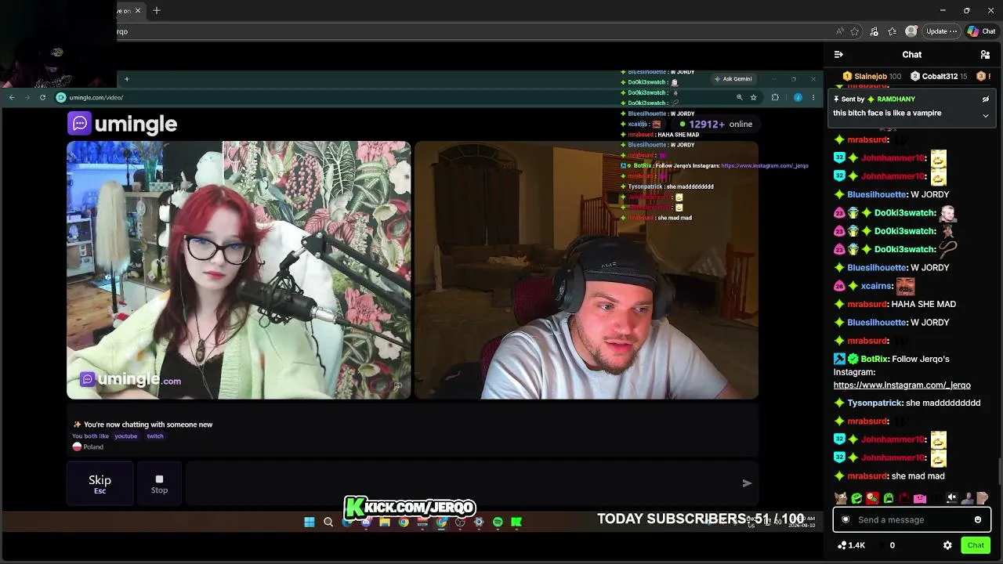
Task: Go back in the inner browser
Action: [12, 97]
